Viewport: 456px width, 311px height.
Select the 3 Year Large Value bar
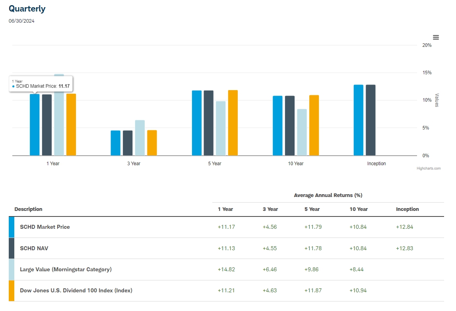tap(140, 138)
